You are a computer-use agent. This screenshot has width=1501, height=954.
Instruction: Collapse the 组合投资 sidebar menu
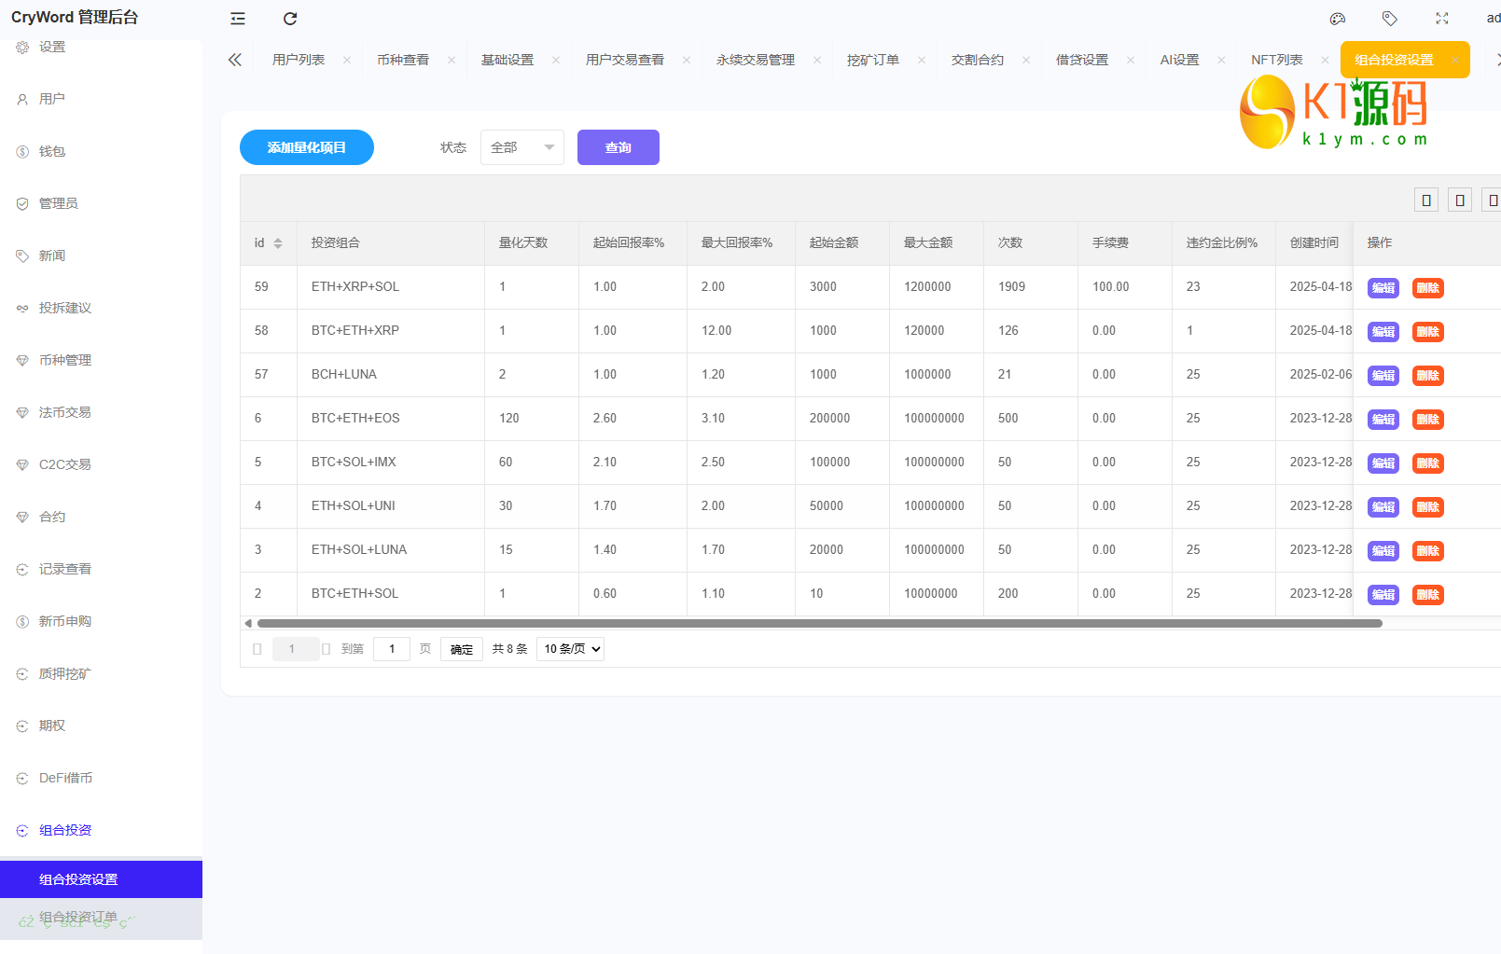click(101, 830)
